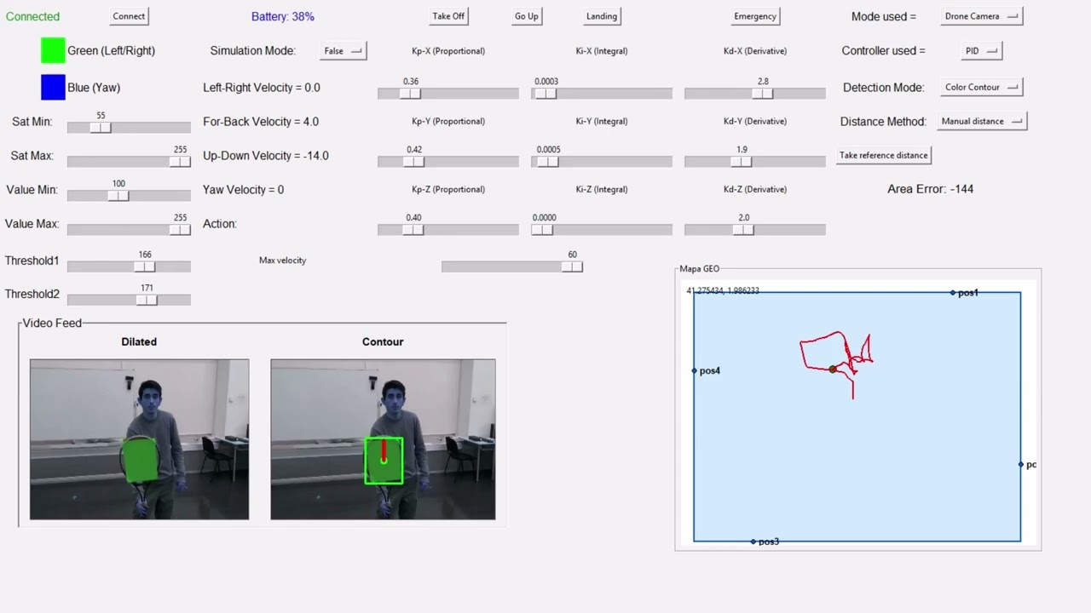The height and width of the screenshot is (613, 1091).
Task: Click the Connected status text
Action: pos(33,16)
